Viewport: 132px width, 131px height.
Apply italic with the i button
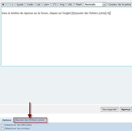(8, 5)
